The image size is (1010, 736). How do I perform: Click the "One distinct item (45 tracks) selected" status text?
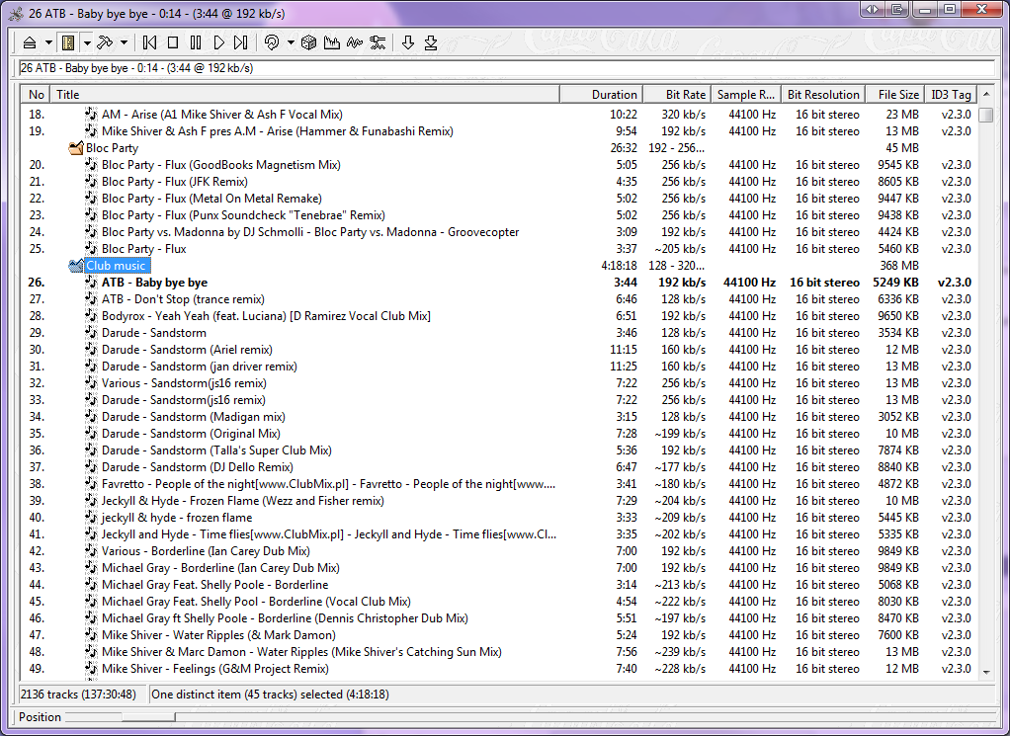270,695
